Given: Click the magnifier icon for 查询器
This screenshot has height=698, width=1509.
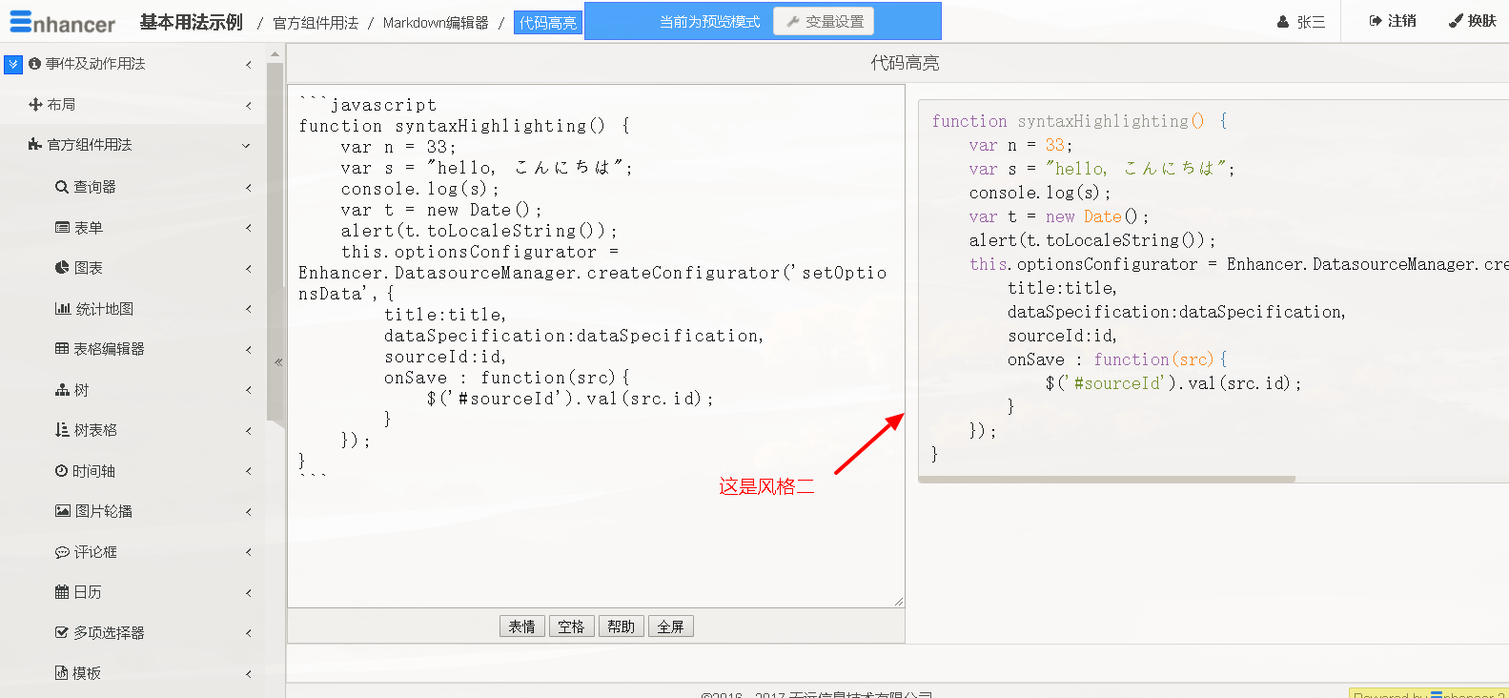Looking at the screenshot, I should (62, 187).
